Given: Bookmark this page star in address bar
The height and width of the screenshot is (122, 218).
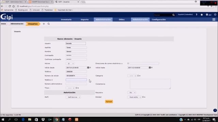Looking at the screenshot, I should tap(212, 6).
